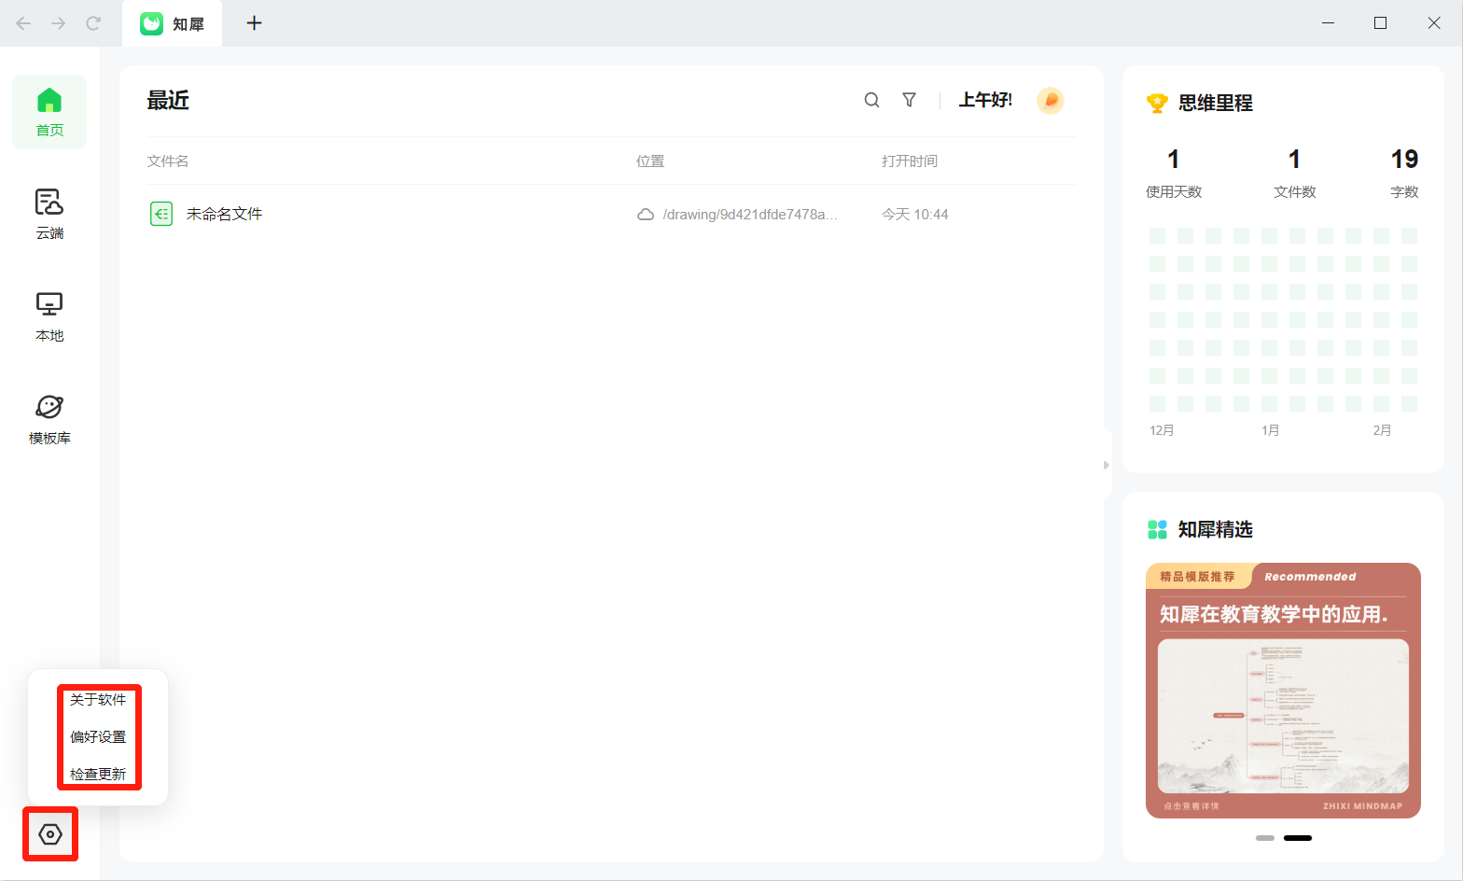Click the filter funnel icon
Viewport: 1463px width, 881px height.
[x=909, y=100]
